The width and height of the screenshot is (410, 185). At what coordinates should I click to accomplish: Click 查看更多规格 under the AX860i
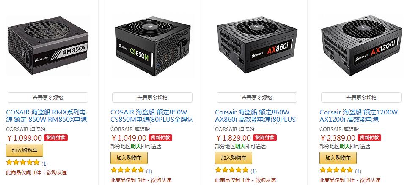point(257,98)
